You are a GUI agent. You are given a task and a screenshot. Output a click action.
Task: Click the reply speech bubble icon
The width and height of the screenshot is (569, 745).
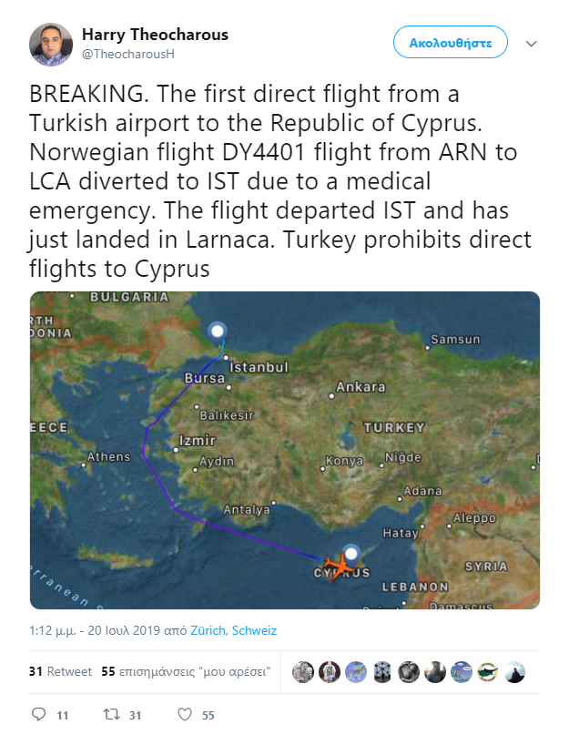coord(39,715)
